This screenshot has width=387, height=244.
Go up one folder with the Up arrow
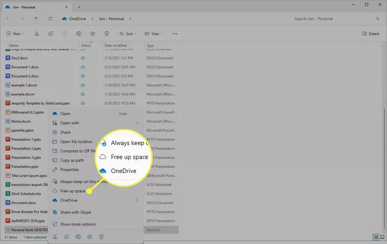click(36, 19)
